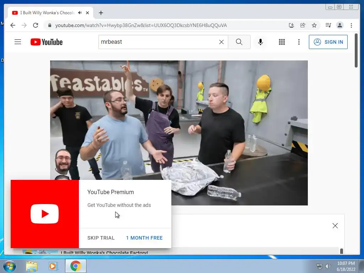
Task: Click the taskbar clock showing 10:07 PM
Action: tap(346, 266)
